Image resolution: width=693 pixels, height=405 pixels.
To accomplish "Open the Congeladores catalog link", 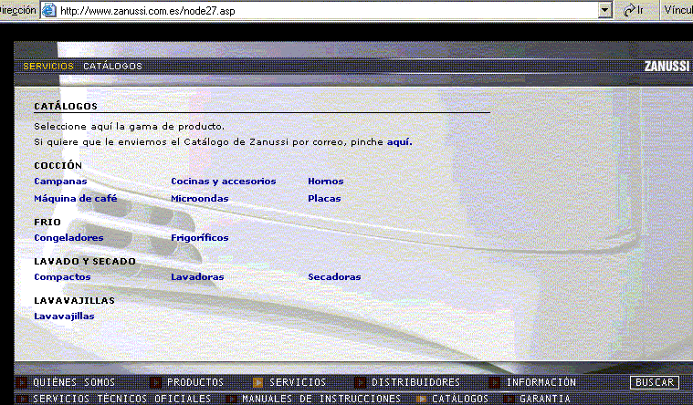I will pos(68,238).
